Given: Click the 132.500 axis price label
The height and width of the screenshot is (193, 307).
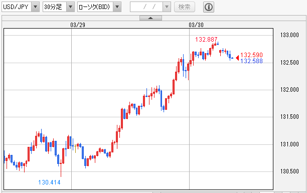Looking at the screenshot, I should tap(289, 63).
